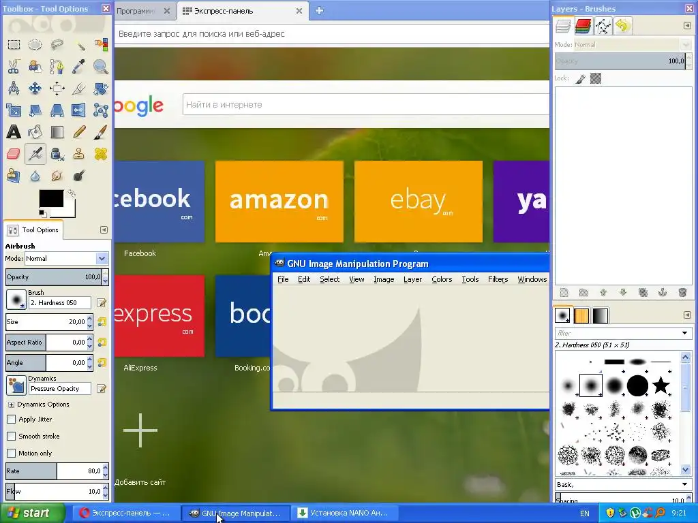This screenshot has width=698, height=523.
Task: Select the Color Picker eyedropper tool
Action: click(79, 66)
